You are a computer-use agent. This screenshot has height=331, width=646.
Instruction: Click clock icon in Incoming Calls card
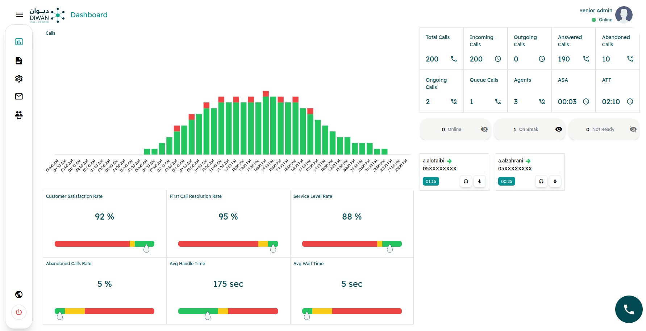coord(498,59)
